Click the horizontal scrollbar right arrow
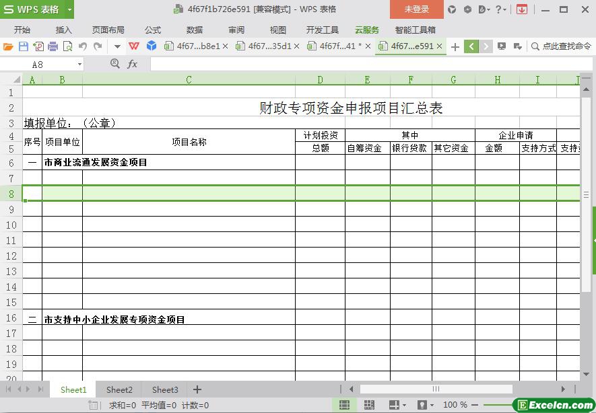The height and width of the screenshot is (413, 596). (x=563, y=389)
